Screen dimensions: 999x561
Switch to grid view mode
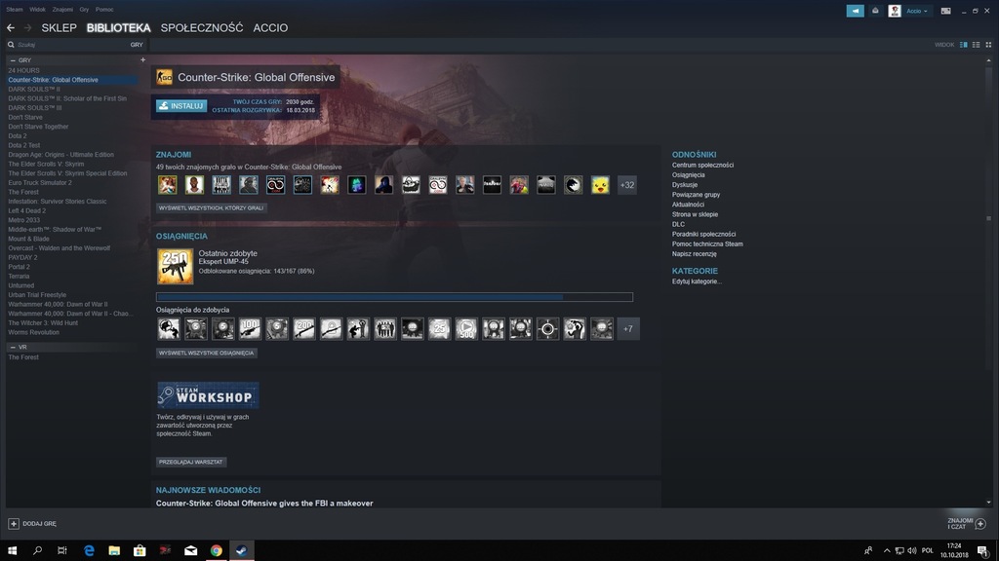point(989,45)
